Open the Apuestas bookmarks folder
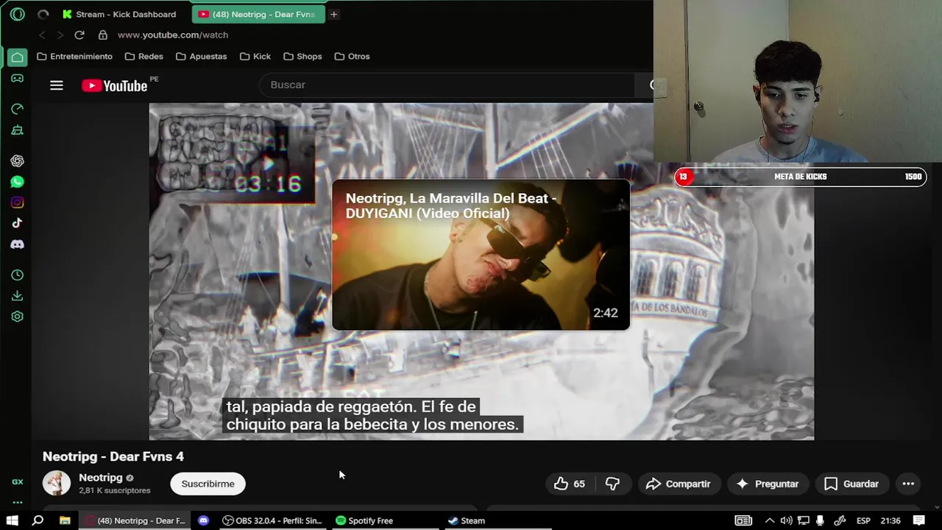The width and height of the screenshot is (942, 530). pyautogui.click(x=202, y=56)
